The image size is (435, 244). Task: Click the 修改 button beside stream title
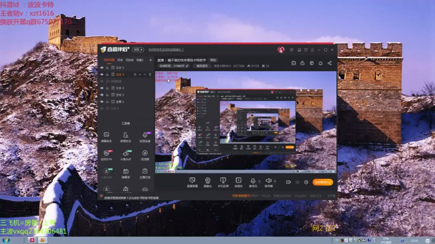pyautogui.click(x=213, y=60)
